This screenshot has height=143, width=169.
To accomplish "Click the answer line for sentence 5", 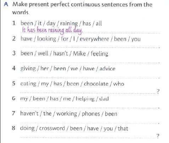I will (88, 93).
